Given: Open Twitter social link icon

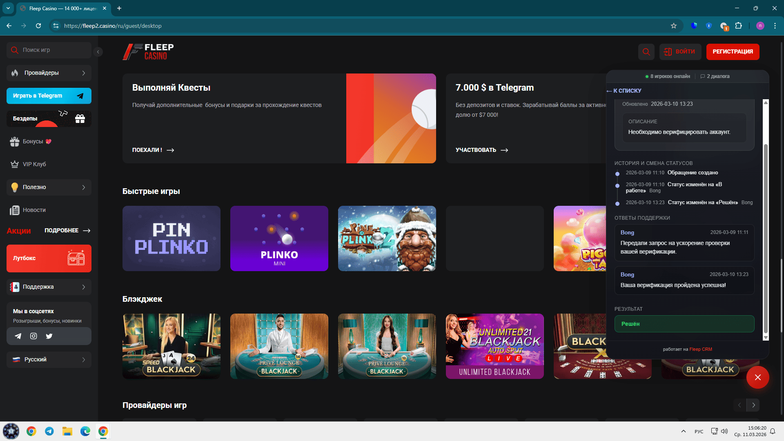Looking at the screenshot, I should click(49, 336).
